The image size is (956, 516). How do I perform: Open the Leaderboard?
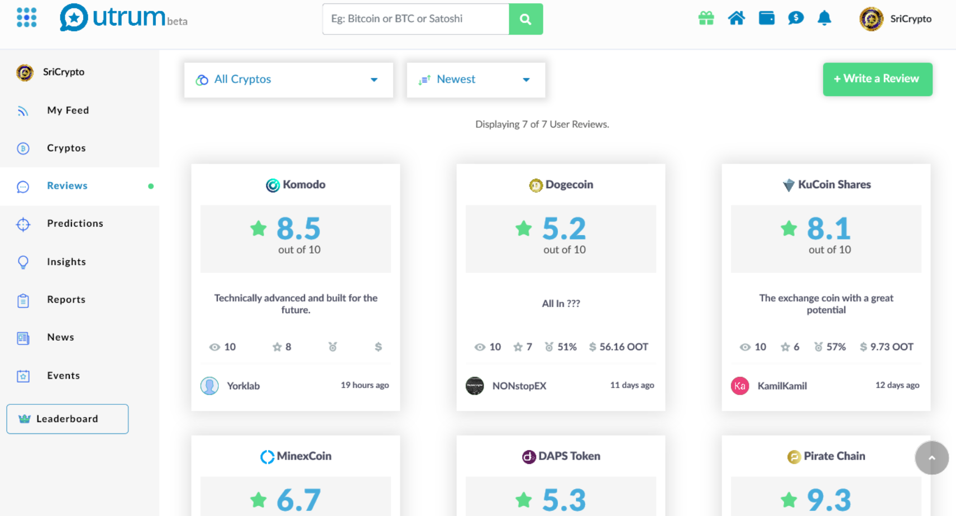67,419
